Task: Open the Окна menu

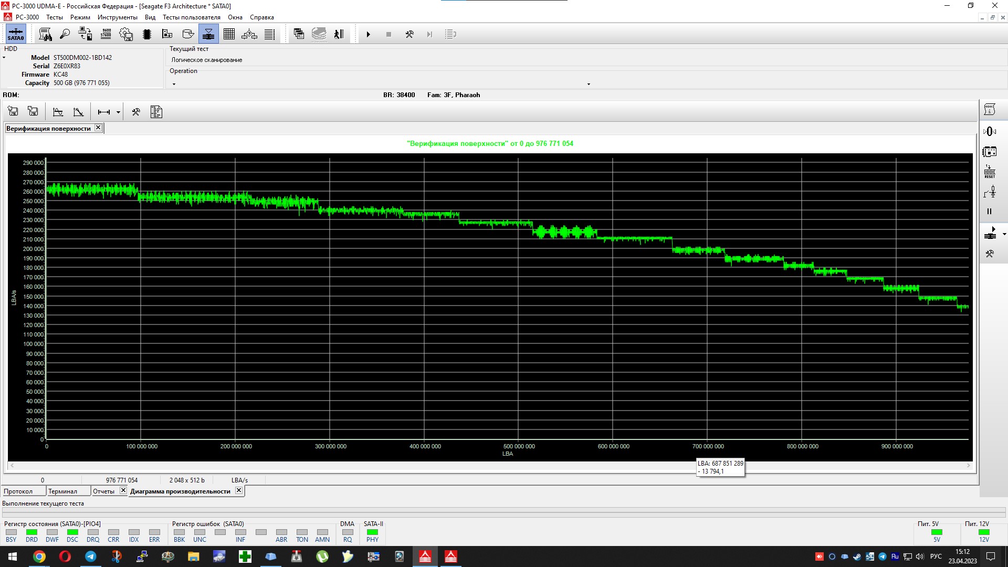Action: click(x=235, y=17)
